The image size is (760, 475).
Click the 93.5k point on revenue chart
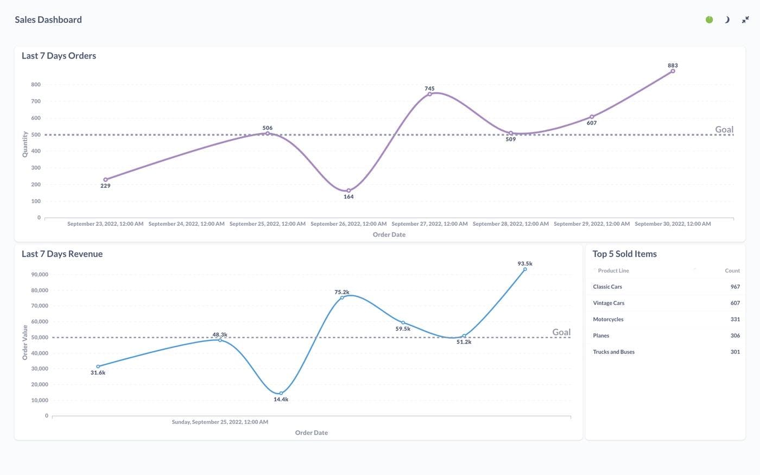pyautogui.click(x=525, y=269)
